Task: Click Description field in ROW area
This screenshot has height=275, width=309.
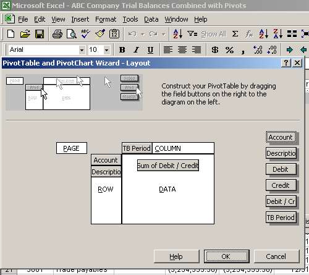Action: (106, 172)
